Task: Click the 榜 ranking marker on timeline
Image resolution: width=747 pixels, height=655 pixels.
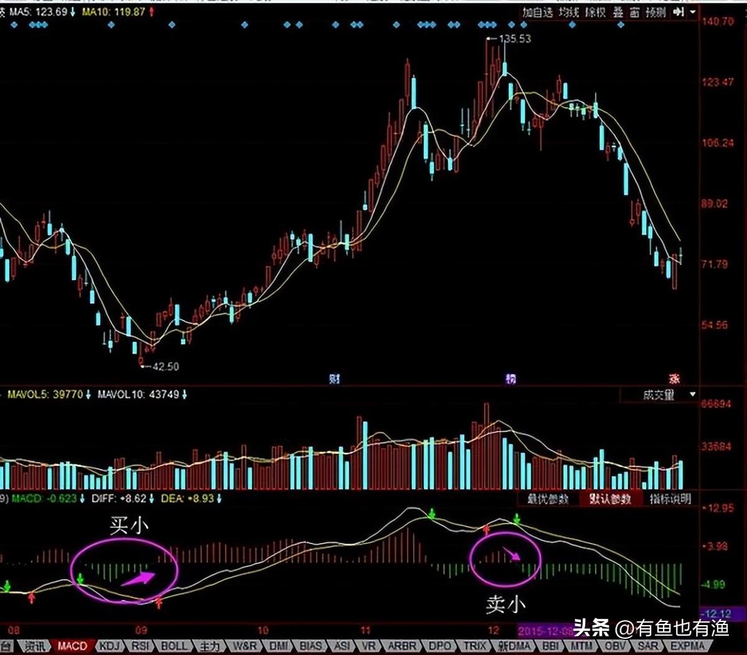Action: tap(510, 379)
